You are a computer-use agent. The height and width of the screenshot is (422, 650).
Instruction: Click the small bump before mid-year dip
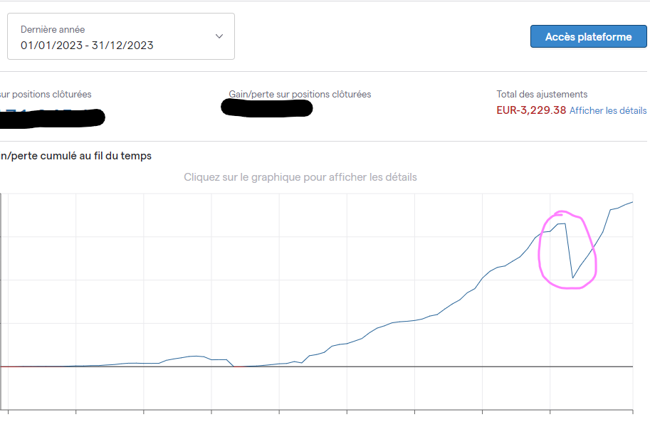pyautogui.click(x=196, y=356)
